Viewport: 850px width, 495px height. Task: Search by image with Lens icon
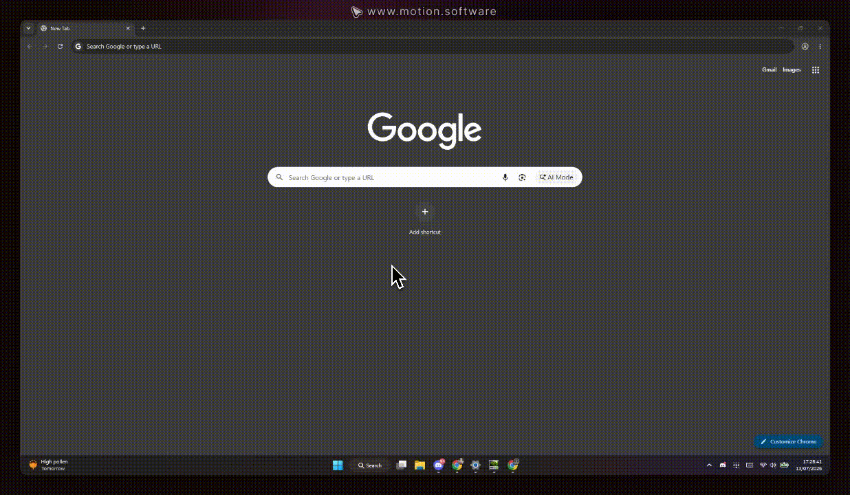point(522,177)
